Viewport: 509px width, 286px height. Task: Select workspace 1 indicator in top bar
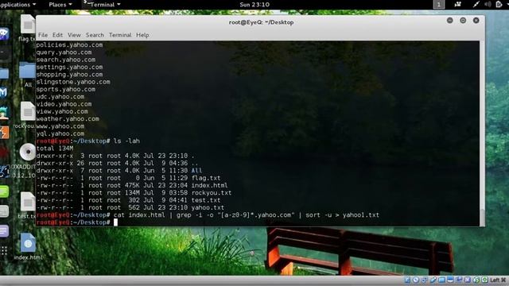click(x=438, y=5)
